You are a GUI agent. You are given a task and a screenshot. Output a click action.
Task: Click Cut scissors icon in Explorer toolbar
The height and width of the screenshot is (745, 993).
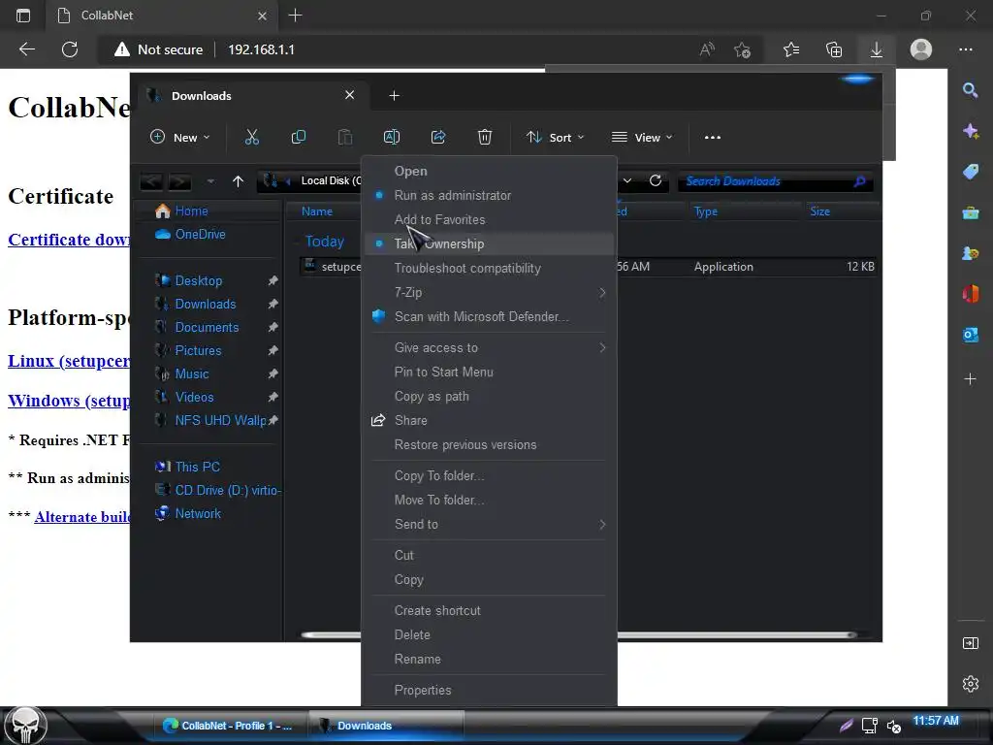coord(251,138)
